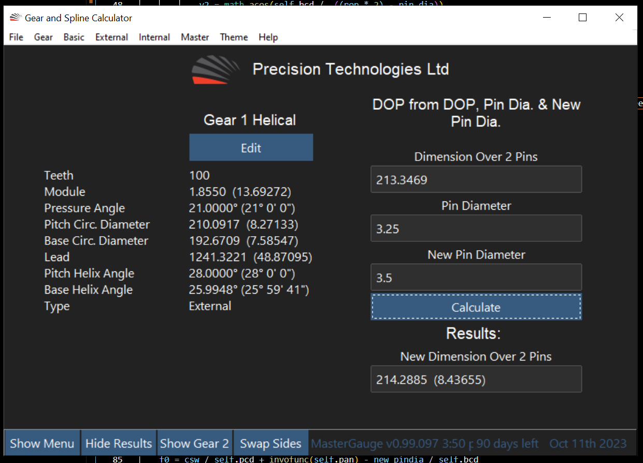Click Hide Results in the bottom bar

(119, 443)
